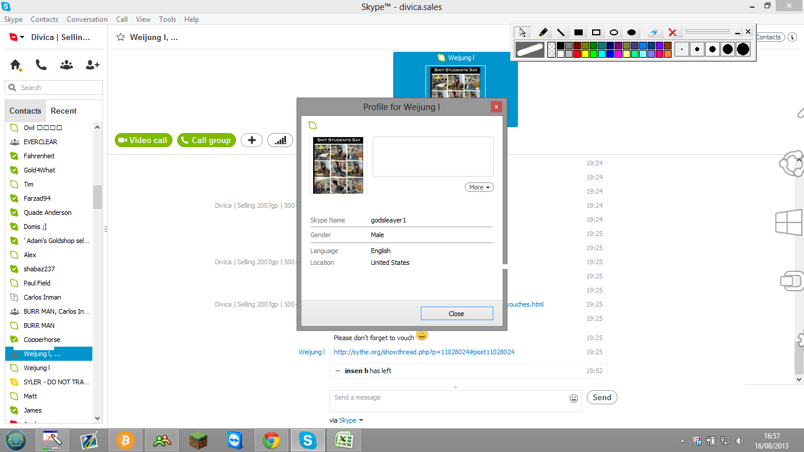Select the highlighter marker tool
This screenshot has height=452, width=804.
[x=543, y=32]
